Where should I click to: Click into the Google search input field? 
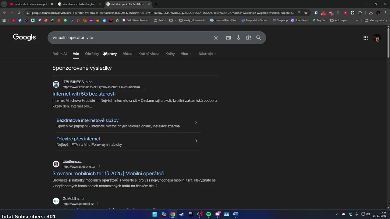tap(131, 38)
